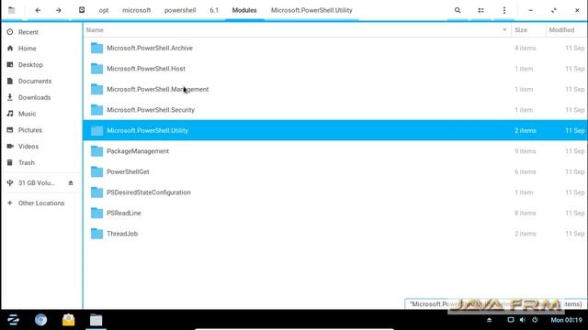Screen dimensions: 588x330
Task: Open Music in the sidebar
Action: pyautogui.click(x=28, y=114)
